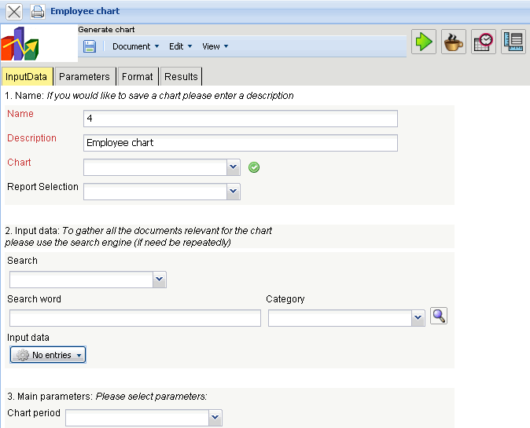Expand the Category dropdown

[x=418, y=318]
